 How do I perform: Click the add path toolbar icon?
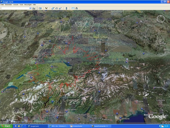pos(57,8)
